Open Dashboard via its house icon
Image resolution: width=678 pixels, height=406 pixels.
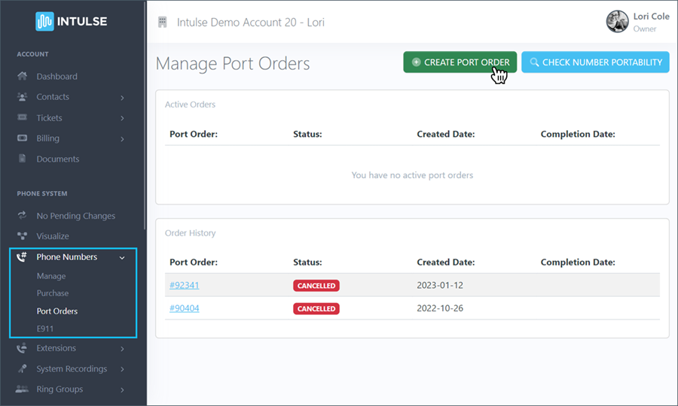tap(22, 77)
